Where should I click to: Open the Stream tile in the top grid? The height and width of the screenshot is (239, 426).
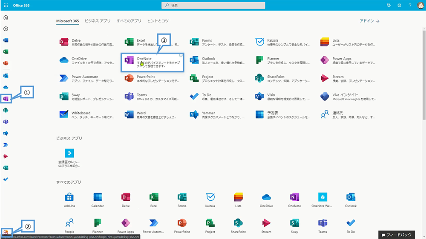[348, 78]
